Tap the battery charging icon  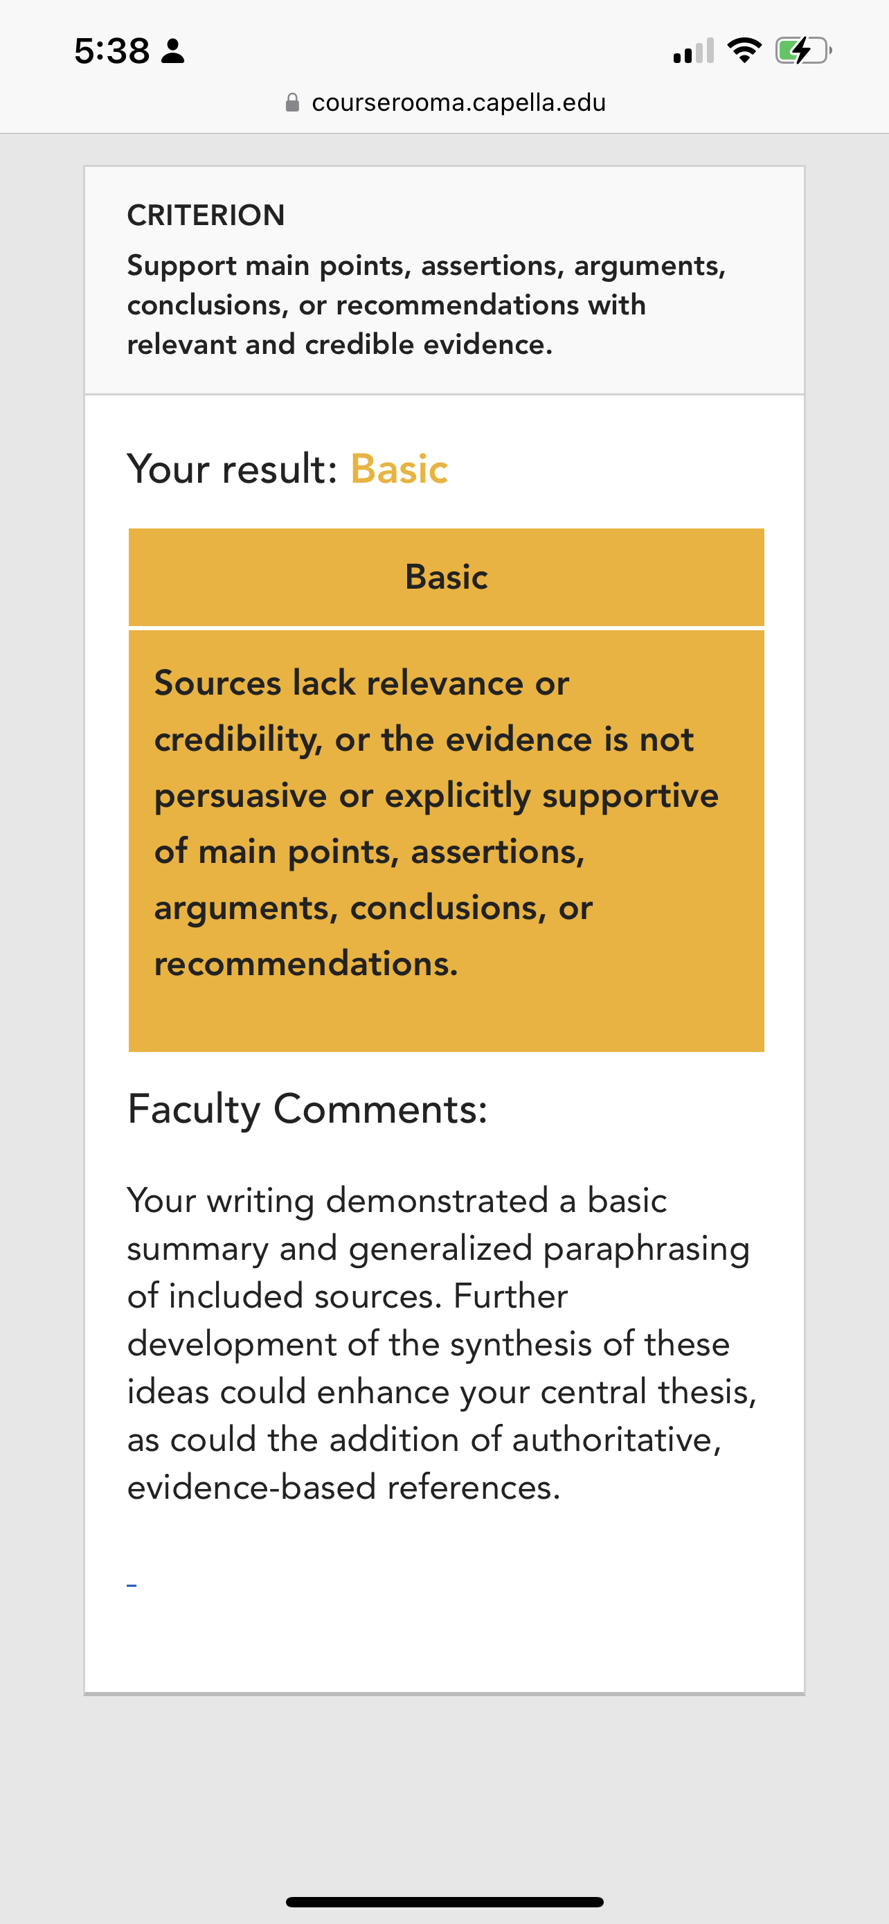tap(804, 51)
